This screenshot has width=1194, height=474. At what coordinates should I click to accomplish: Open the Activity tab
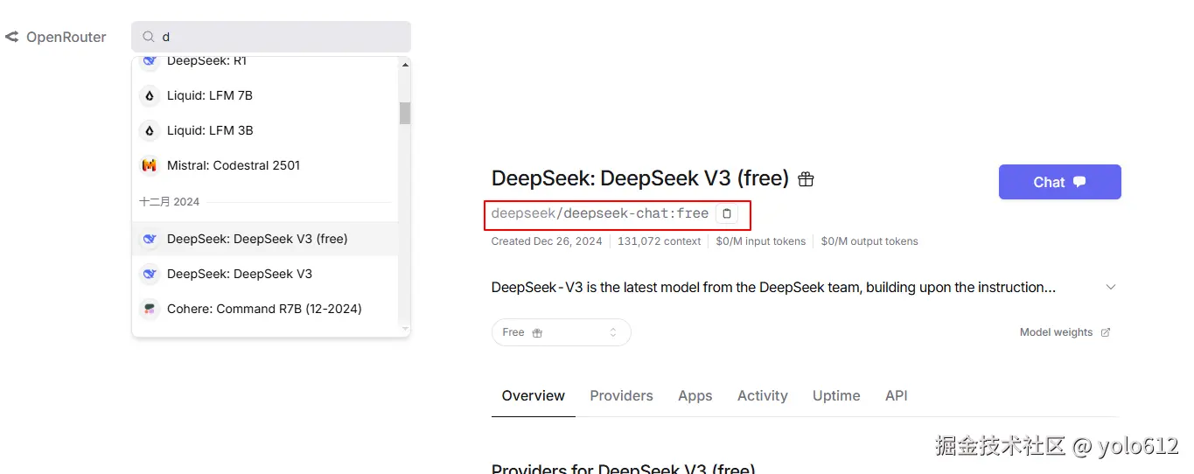tap(762, 396)
